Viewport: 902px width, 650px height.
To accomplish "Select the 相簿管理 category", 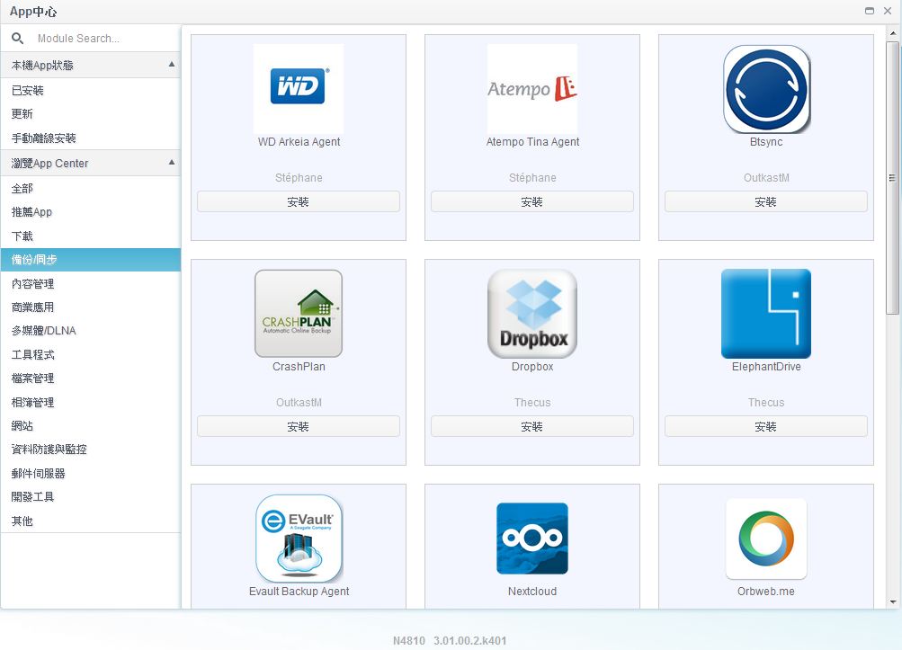I will click(x=90, y=402).
